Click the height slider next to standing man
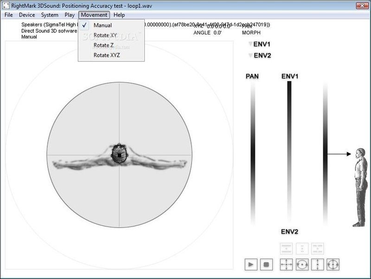Viewport: 371px width, 279px height. coord(326,154)
